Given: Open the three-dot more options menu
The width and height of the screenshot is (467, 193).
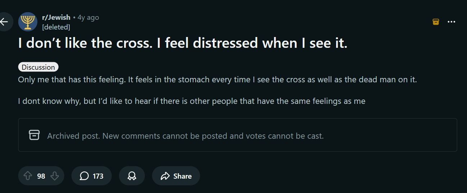Looking at the screenshot, I should (x=451, y=22).
